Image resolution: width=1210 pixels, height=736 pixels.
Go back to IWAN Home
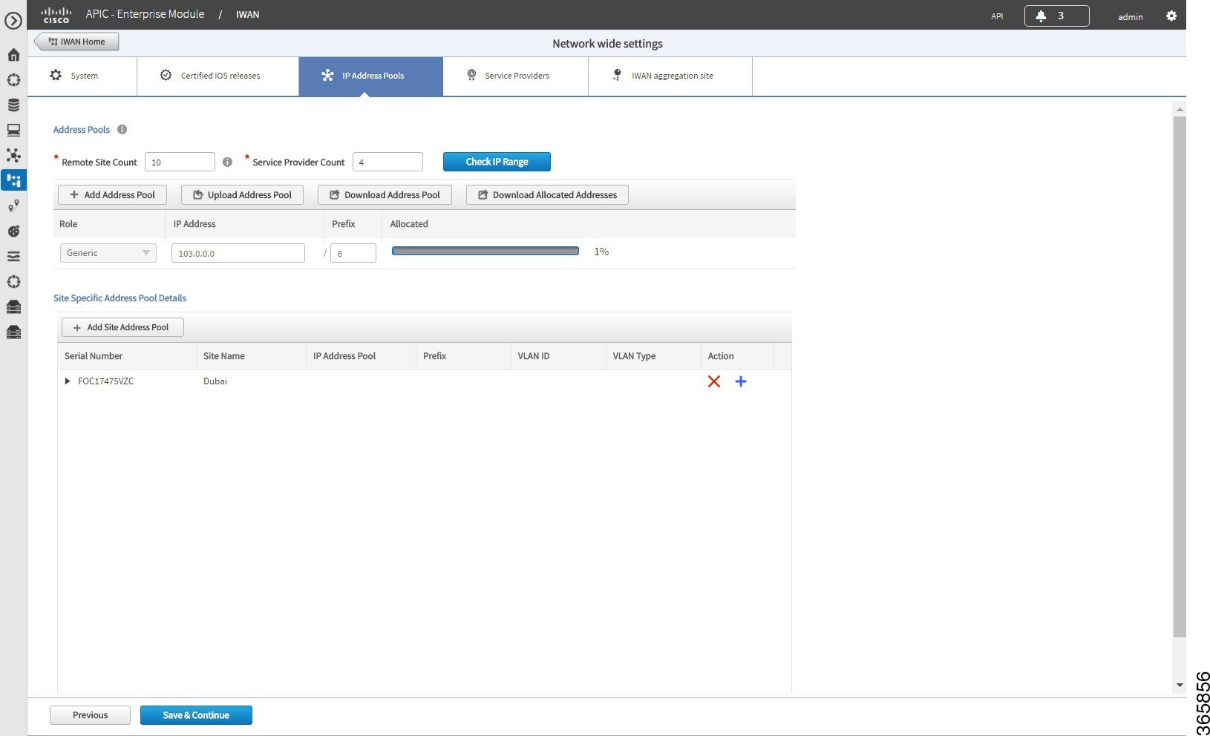[76, 42]
